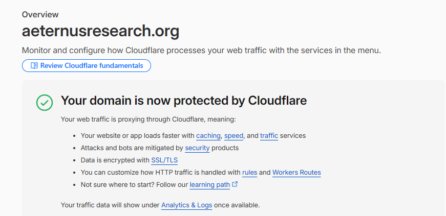The height and width of the screenshot is (216, 446).
Task: Click the external link icon beside learning path
Action: coord(235,184)
